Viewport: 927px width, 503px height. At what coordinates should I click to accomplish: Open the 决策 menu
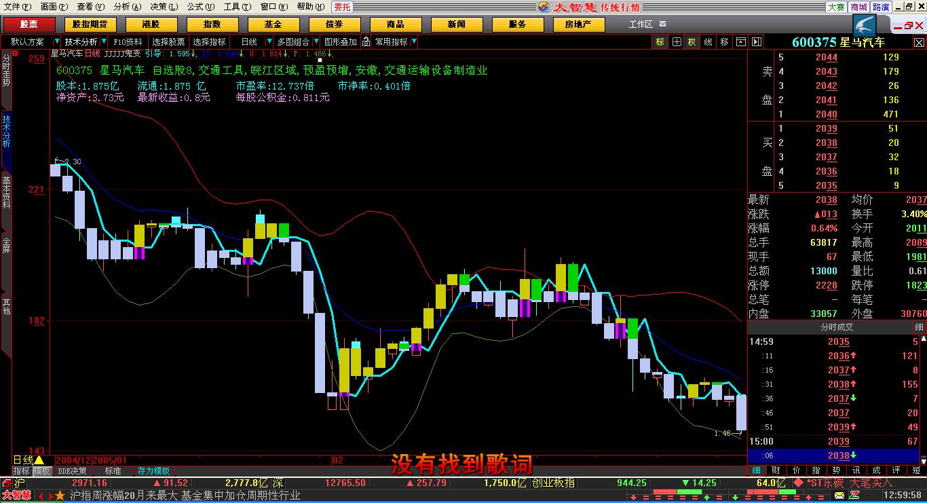tap(164, 7)
